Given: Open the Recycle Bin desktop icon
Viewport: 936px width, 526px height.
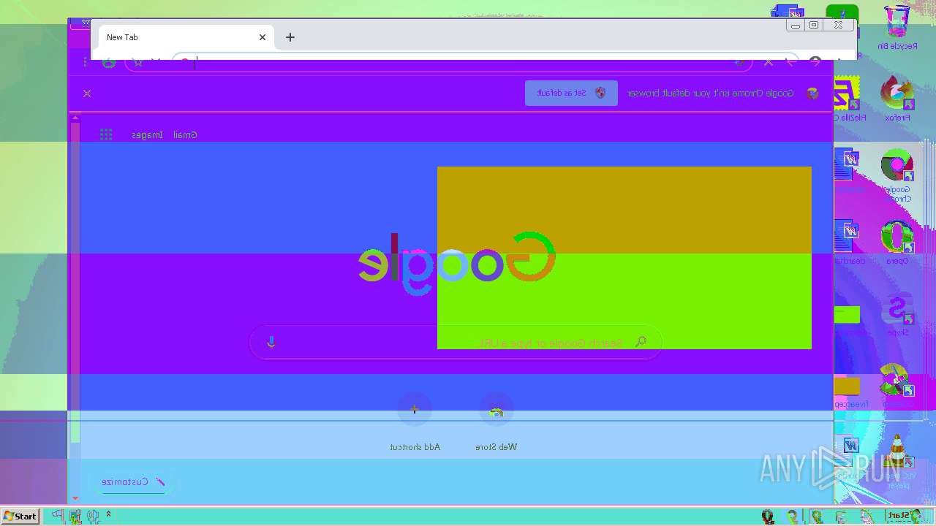Looking at the screenshot, I should pyautogui.click(x=897, y=28).
